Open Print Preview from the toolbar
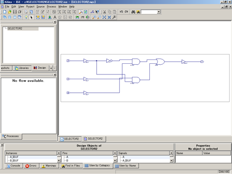Viewport: 232px width, 174px height. coord(31,12)
